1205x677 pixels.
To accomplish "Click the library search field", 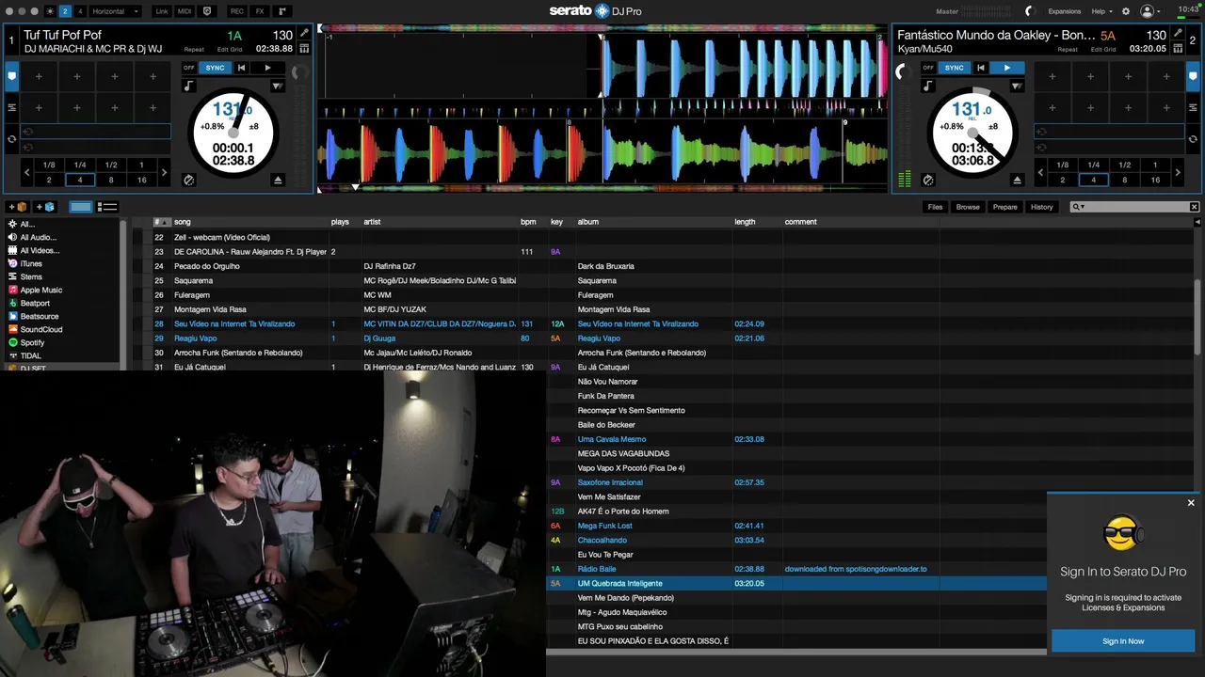I will click(x=1136, y=207).
